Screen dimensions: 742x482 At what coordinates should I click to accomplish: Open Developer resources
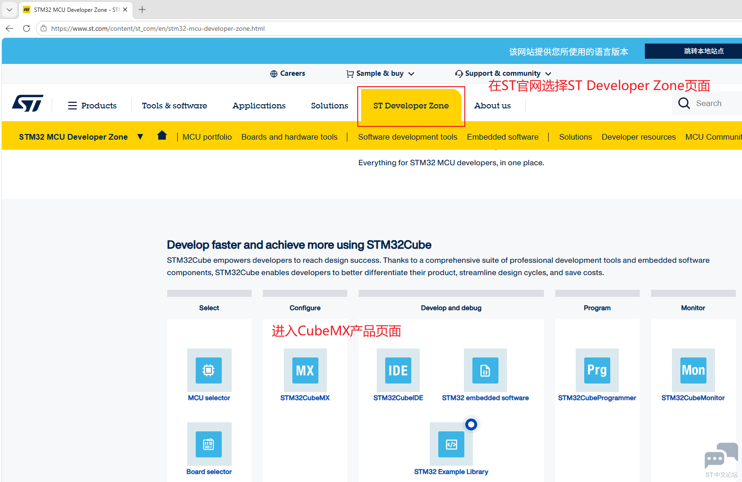(639, 137)
